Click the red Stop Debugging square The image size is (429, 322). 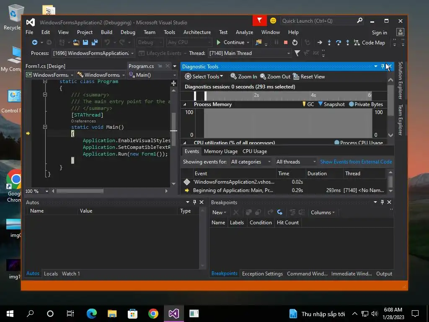click(286, 42)
